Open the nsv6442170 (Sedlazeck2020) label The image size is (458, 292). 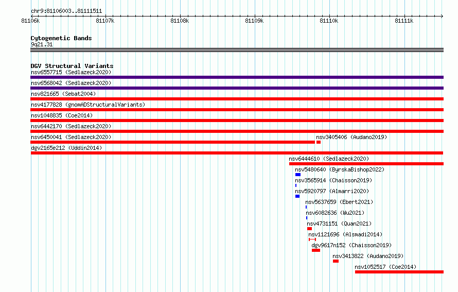[71, 126]
